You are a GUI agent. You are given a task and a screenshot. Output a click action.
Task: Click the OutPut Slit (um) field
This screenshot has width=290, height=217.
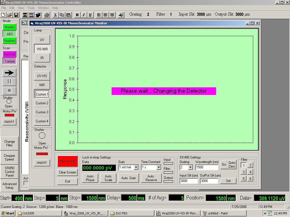point(209,181)
